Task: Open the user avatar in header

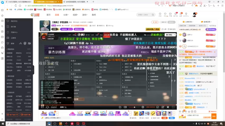Action: click(195, 15)
